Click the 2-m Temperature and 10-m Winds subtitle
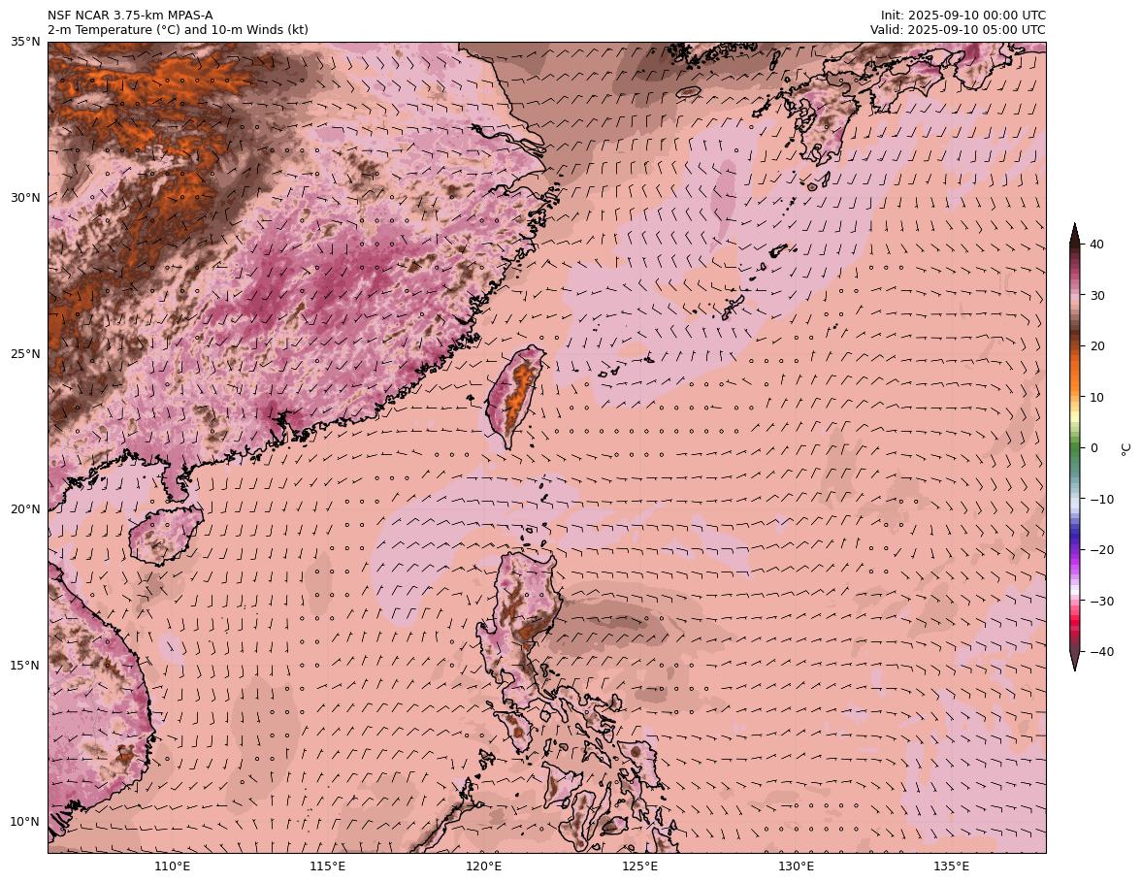Image resolution: width=1142 pixels, height=882 pixels. pyautogui.click(x=178, y=30)
